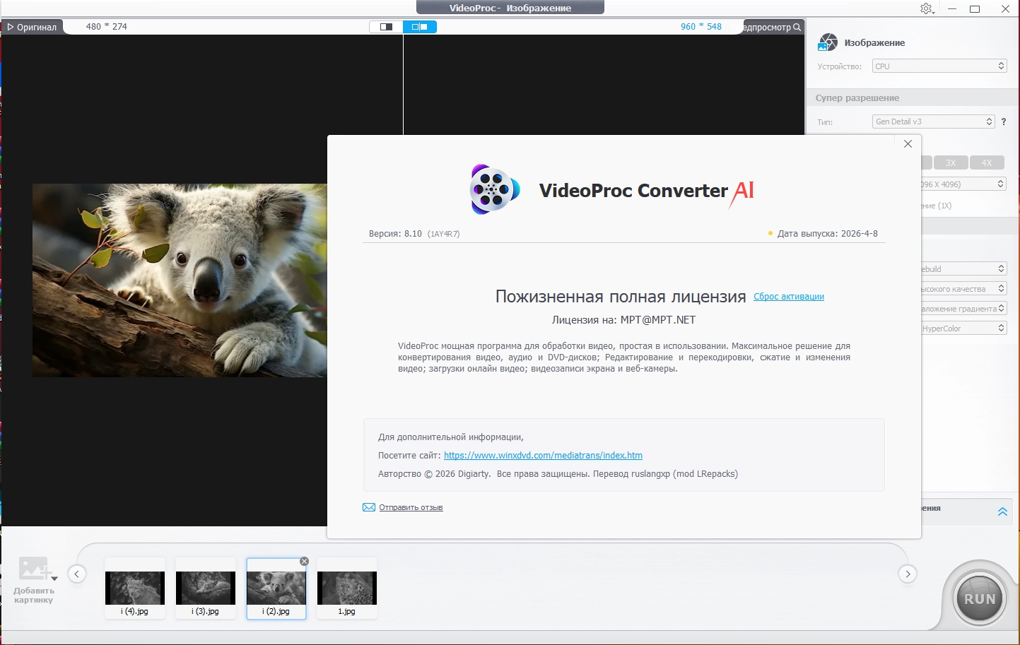
Task: Click the envelope icon beside feedback link
Action: (x=369, y=507)
